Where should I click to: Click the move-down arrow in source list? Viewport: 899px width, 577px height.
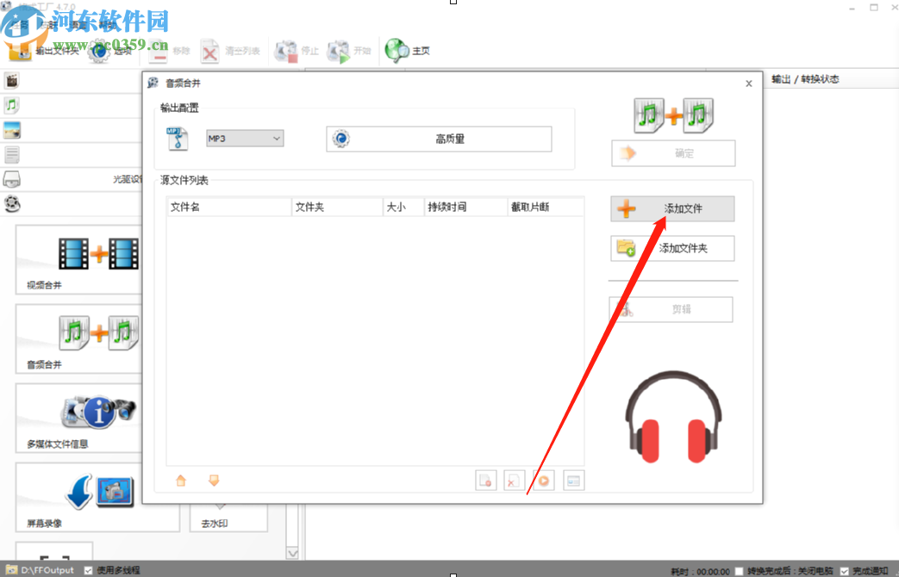pos(214,481)
